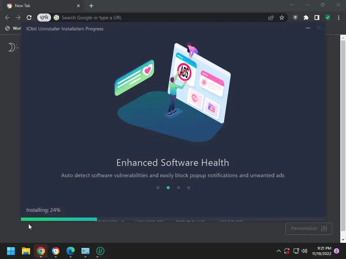Close the New Tab tab
346x259 pixels.
coord(78,6)
